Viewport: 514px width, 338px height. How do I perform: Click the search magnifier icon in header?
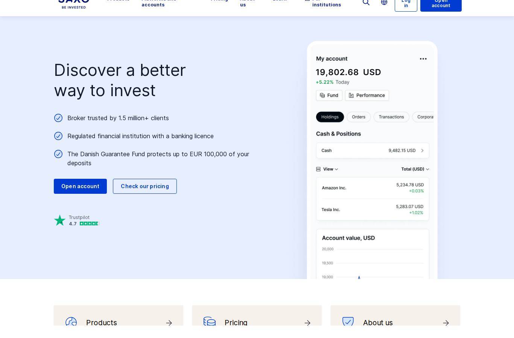point(366,3)
